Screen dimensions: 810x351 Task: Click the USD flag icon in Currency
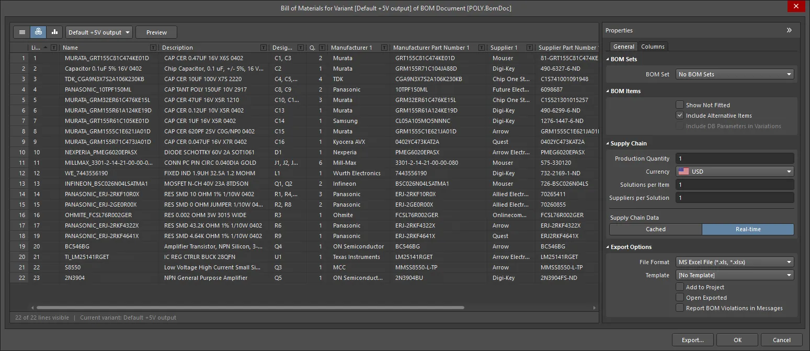(683, 172)
